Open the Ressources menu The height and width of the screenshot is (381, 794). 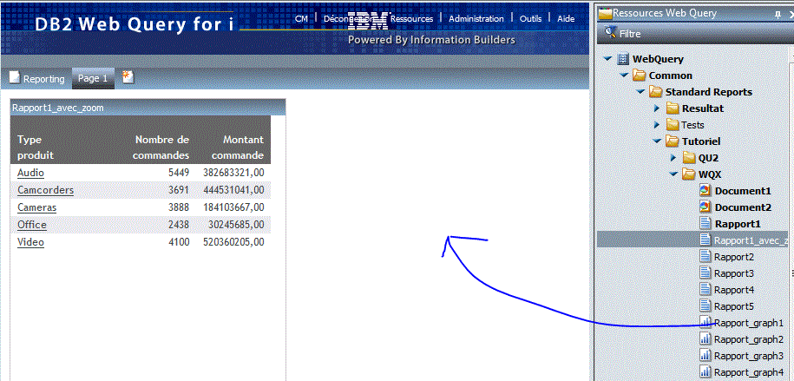tap(411, 19)
